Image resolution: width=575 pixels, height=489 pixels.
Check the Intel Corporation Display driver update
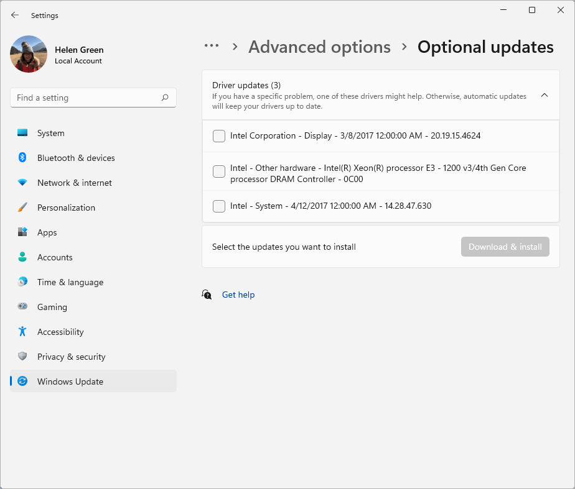coord(218,135)
